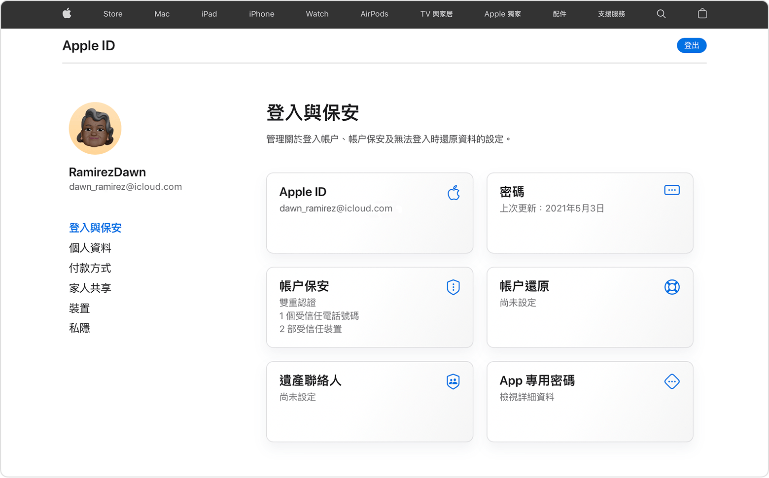769x478 pixels.
Task: Click the contacts shield icon on 遺產聯絡人 card
Action: (x=453, y=381)
